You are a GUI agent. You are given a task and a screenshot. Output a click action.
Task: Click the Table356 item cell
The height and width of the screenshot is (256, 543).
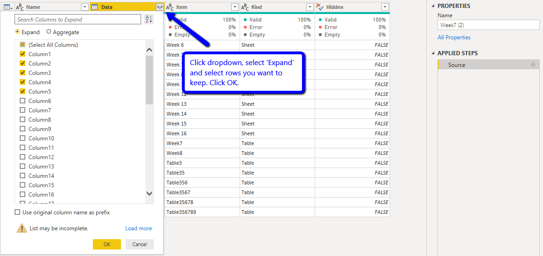(x=202, y=183)
